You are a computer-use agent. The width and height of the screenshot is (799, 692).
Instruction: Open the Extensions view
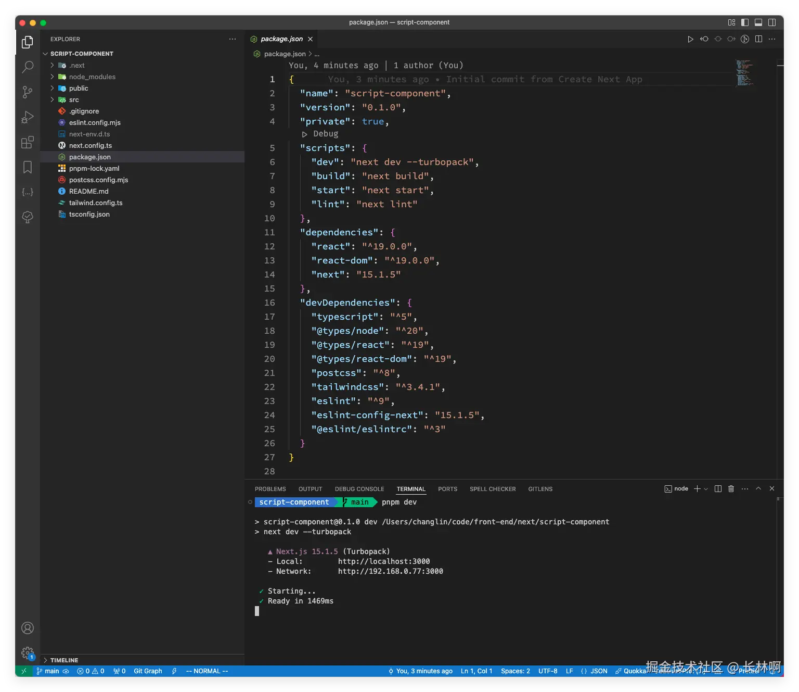click(x=28, y=142)
